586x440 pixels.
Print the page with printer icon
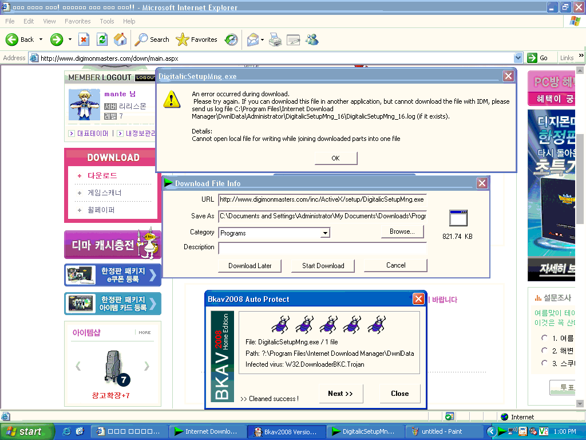click(x=275, y=40)
